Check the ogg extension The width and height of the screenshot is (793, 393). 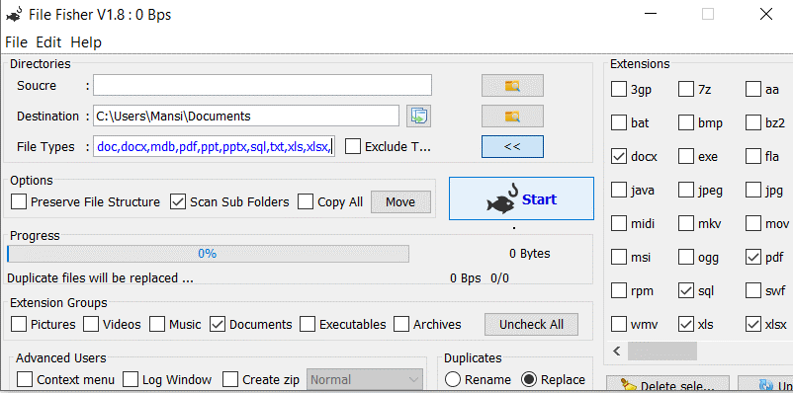pos(686,257)
